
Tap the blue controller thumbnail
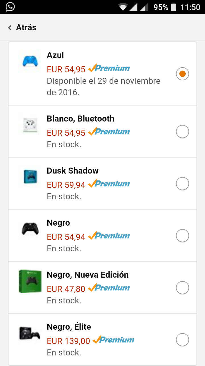(30, 61)
